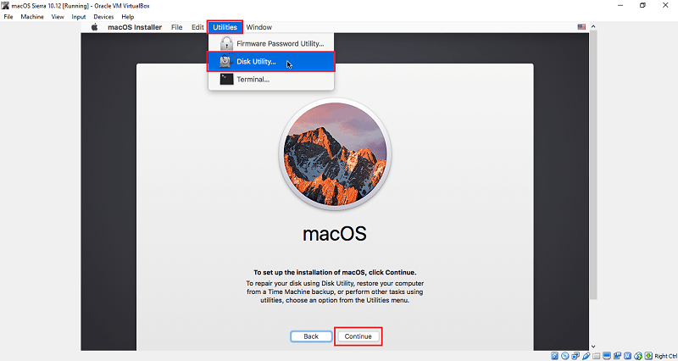The image size is (678, 361).
Task: Click the video recording status icon
Action: point(618,356)
